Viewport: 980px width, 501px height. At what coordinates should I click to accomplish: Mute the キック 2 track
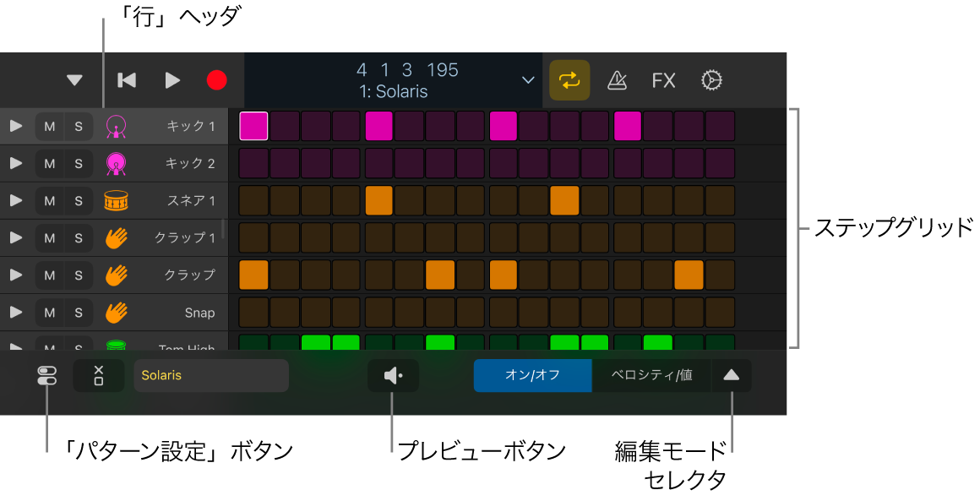click(48, 163)
